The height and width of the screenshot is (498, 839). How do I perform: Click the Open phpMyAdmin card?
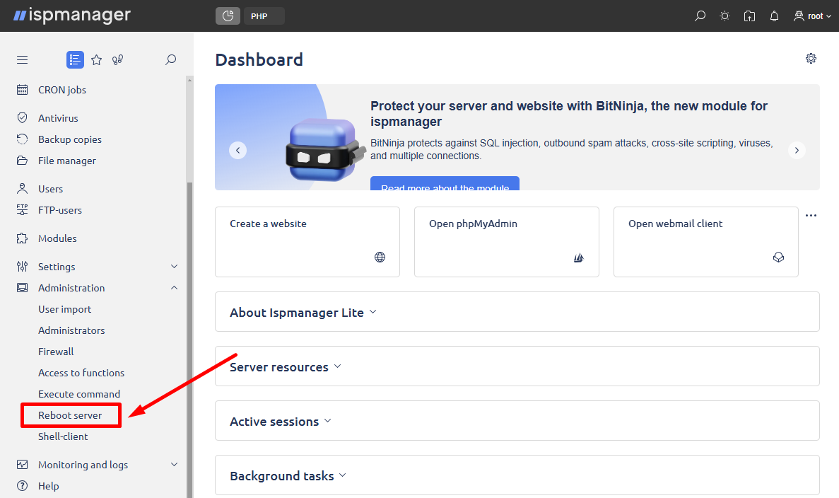507,242
